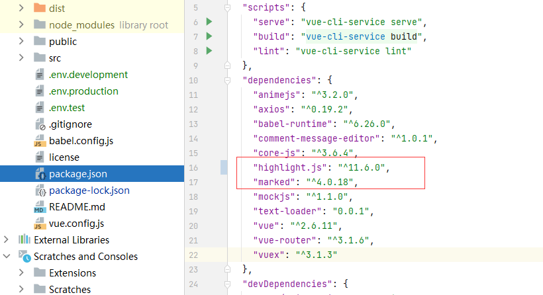Click the README.md markdown file icon

point(39,207)
